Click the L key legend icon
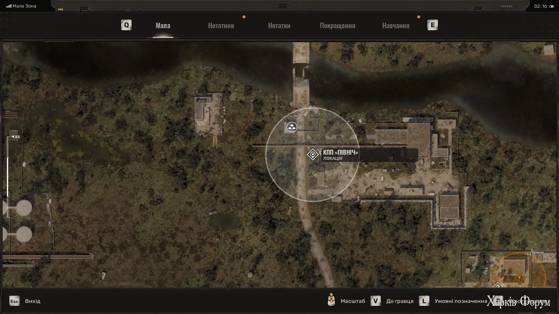559x314 pixels. pyautogui.click(x=424, y=301)
